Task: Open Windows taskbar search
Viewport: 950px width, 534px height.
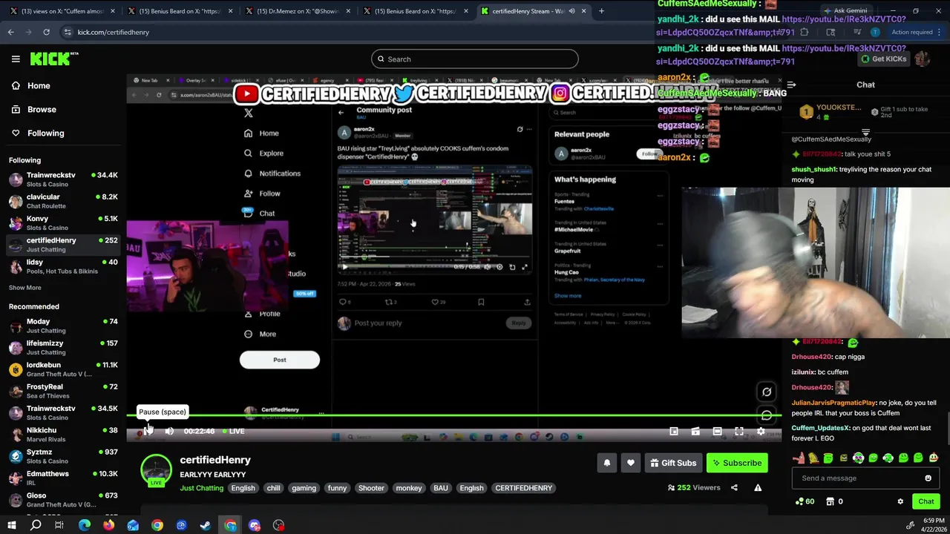Action: [36, 525]
